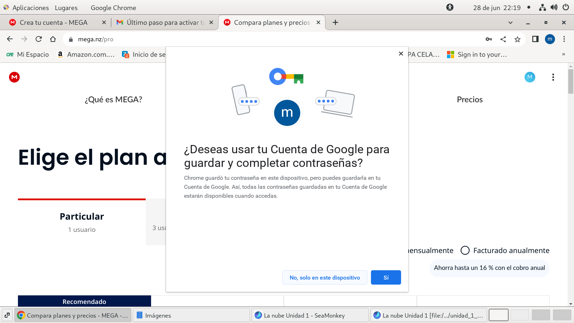
Task: Click the address bar showing mega.nz/pro
Action: (x=251, y=39)
